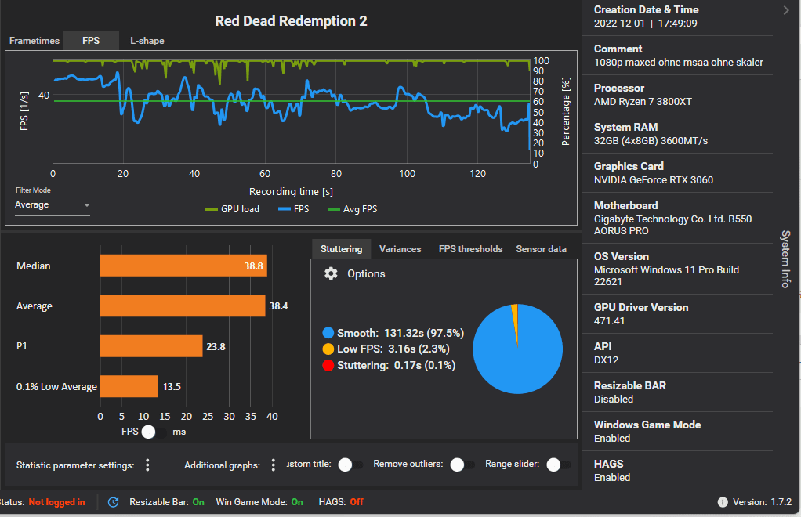This screenshot has width=801, height=517.
Task: Click the version info icon
Action: (723, 502)
